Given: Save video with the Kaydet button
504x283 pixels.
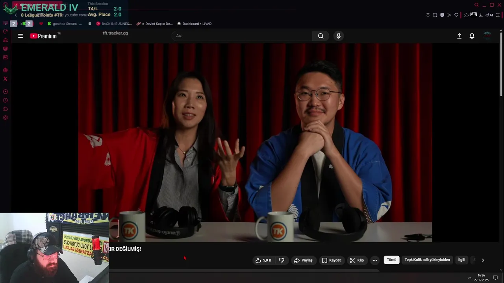Looking at the screenshot, I should 331,260.
